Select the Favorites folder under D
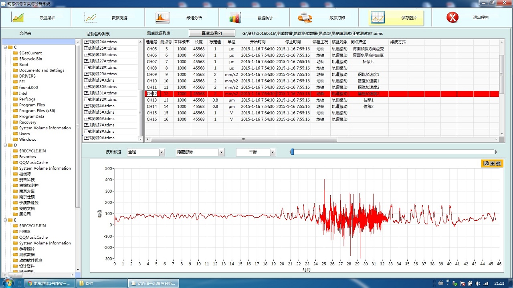 click(x=28, y=157)
